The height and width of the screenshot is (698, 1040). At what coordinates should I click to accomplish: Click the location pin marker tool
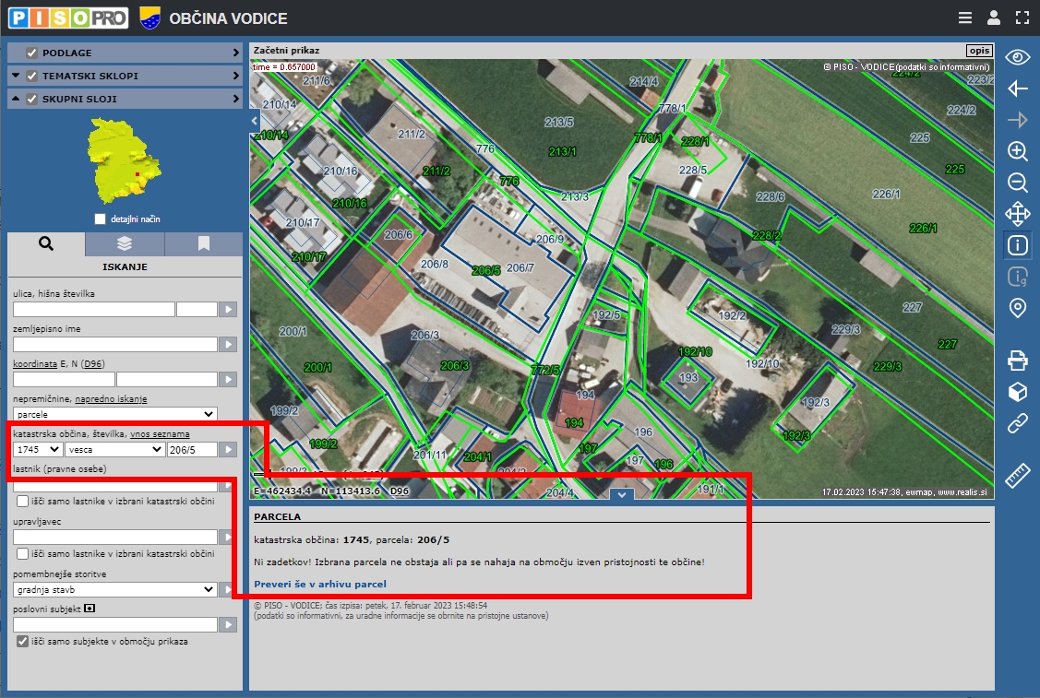(1017, 308)
